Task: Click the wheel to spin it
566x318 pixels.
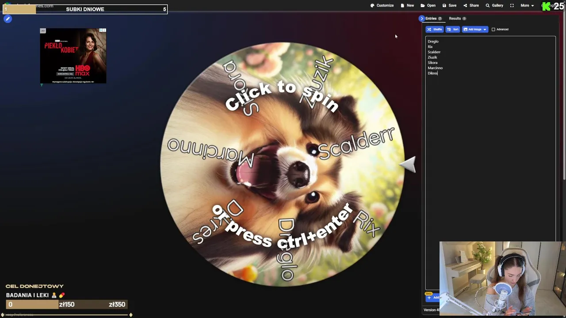Action: pos(282,164)
